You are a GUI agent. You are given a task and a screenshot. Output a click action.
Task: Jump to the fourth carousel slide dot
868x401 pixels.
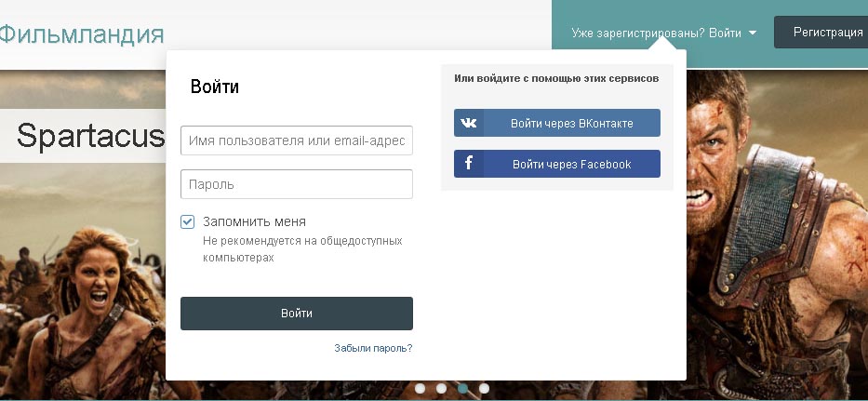484,388
